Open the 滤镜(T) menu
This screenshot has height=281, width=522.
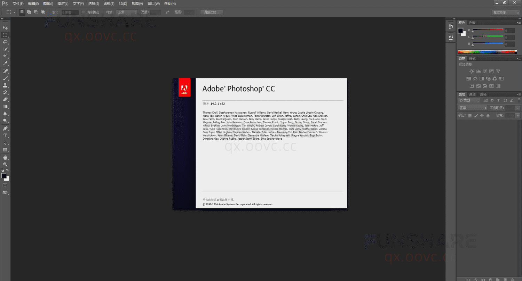[109, 3]
